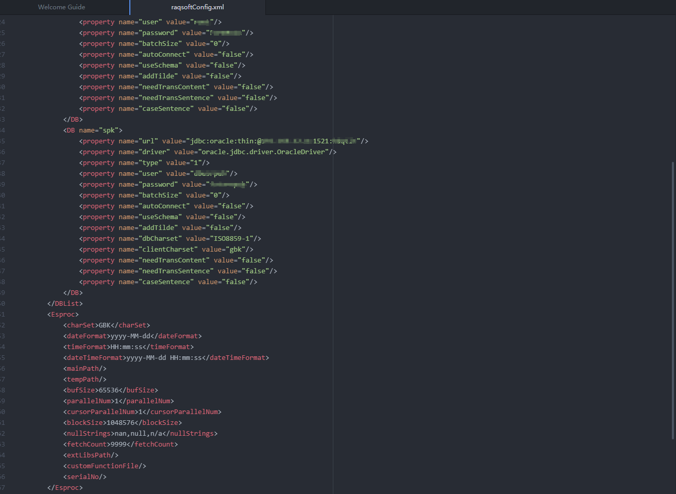Place cursor in the gbk value
The width and height of the screenshot is (676, 494).
236,250
